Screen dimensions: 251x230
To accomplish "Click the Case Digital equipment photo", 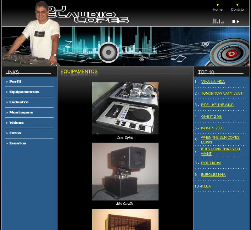I will click(125, 108).
